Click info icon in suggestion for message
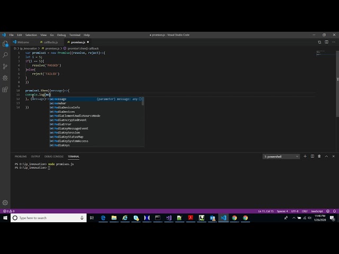This screenshot has height=254, width=339. coord(140,99)
